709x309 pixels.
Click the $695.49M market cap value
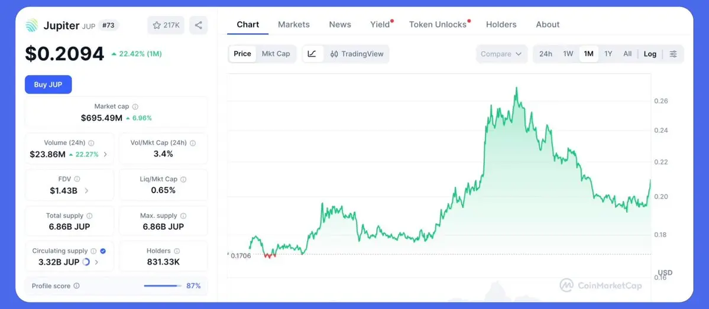(102, 118)
